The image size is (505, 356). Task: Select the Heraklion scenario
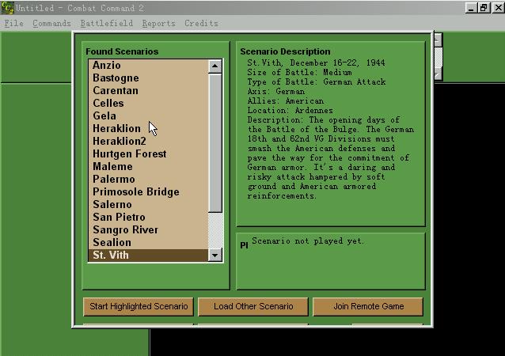tap(148, 128)
